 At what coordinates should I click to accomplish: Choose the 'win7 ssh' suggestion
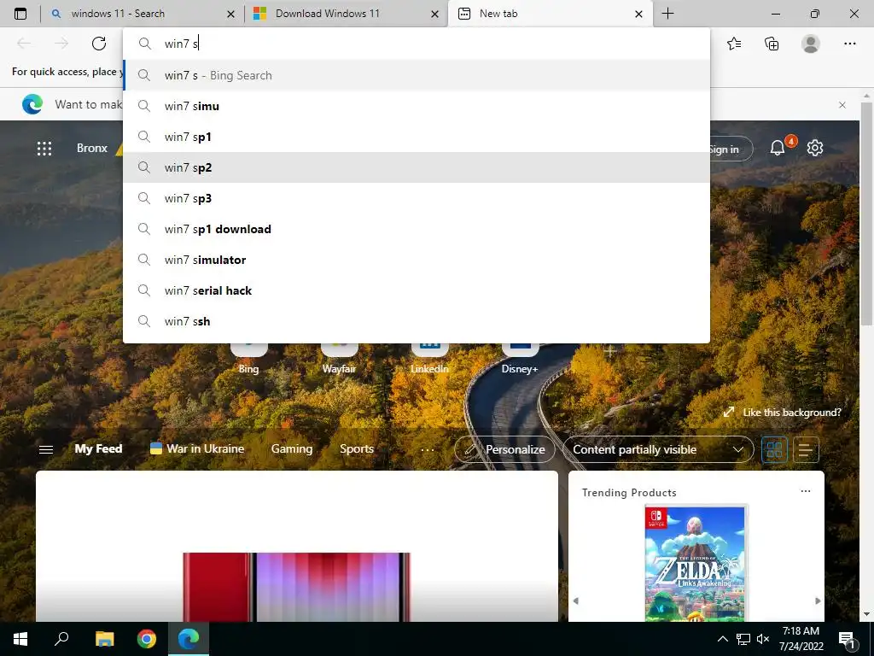tap(417, 321)
